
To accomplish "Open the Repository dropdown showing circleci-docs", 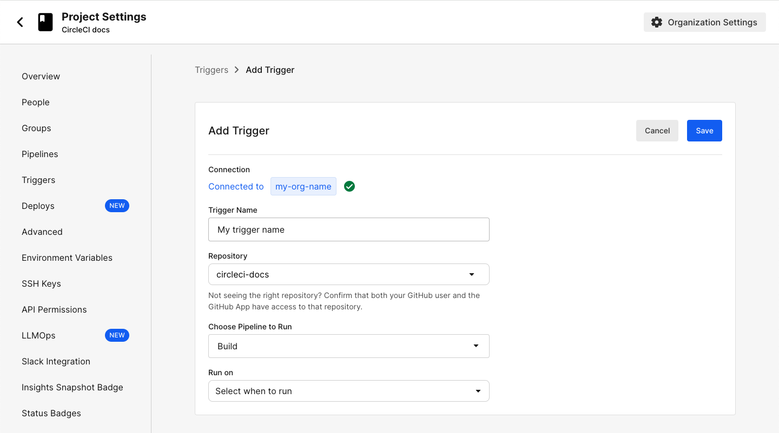I will point(349,274).
